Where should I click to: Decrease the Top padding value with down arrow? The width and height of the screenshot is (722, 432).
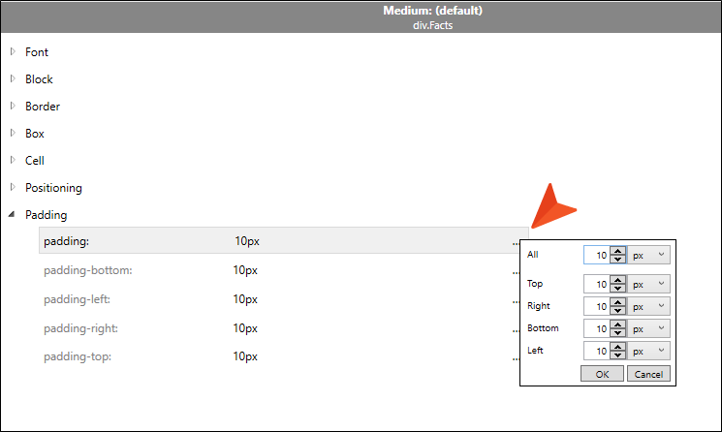point(618,289)
